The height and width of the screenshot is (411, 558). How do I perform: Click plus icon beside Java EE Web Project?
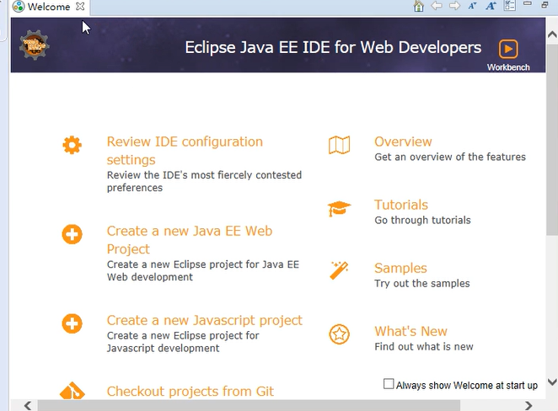point(72,234)
